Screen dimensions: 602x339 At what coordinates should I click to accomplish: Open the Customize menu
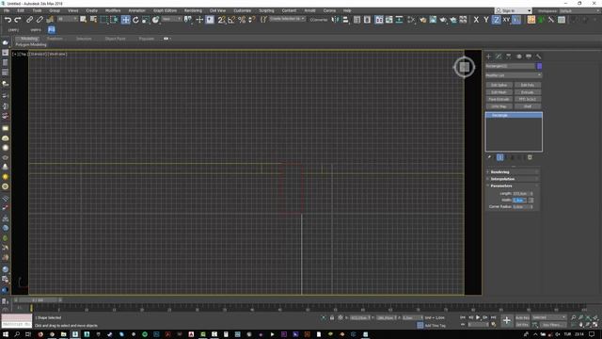(x=243, y=10)
